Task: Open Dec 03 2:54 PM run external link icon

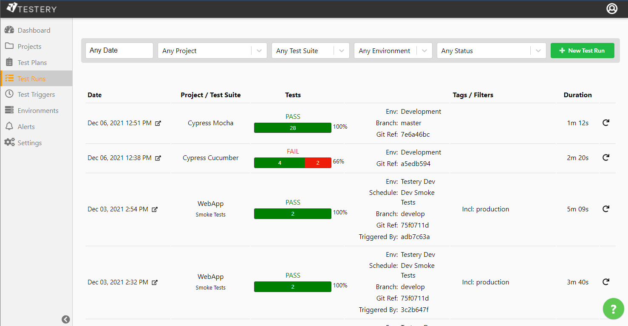Action: [155, 209]
